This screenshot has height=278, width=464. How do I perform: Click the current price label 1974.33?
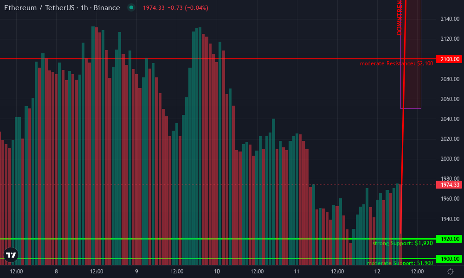(x=448, y=184)
